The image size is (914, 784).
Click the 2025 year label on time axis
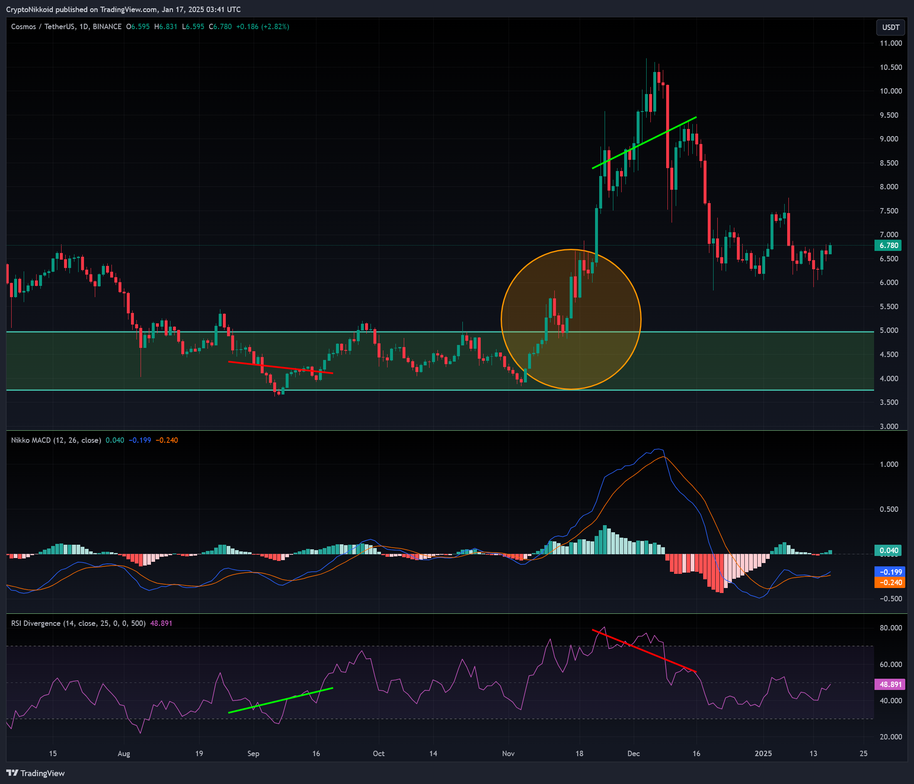(x=763, y=754)
